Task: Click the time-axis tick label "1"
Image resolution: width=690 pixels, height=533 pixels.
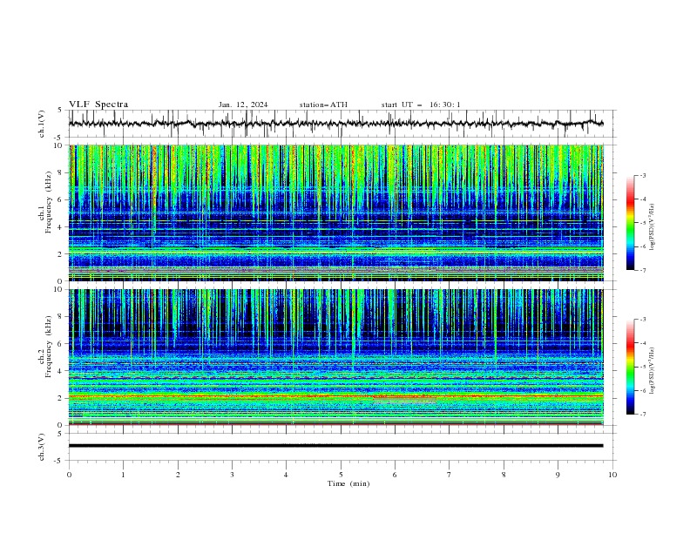Action: (x=123, y=475)
